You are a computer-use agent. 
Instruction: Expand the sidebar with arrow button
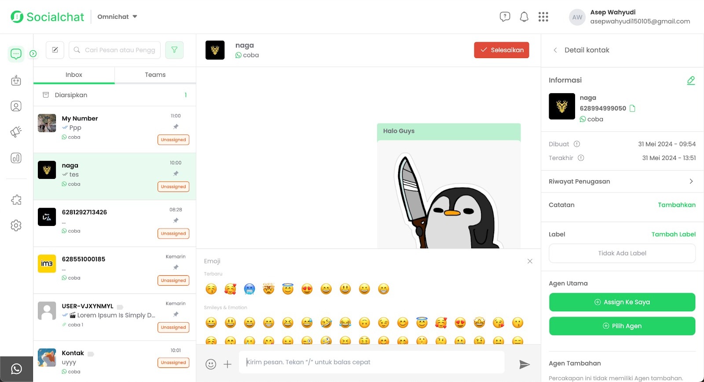[x=33, y=54]
